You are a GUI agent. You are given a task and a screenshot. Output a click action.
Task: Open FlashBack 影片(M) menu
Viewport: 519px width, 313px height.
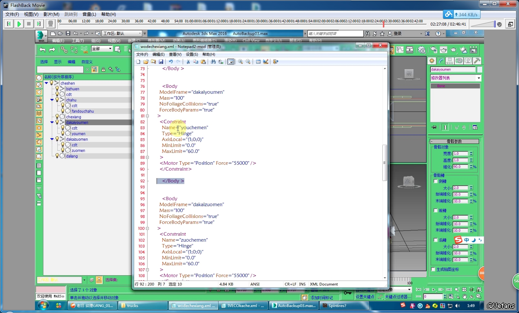tap(51, 14)
